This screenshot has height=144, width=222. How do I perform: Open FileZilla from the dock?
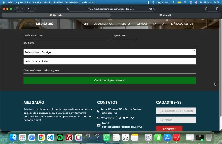tap(69, 137)
